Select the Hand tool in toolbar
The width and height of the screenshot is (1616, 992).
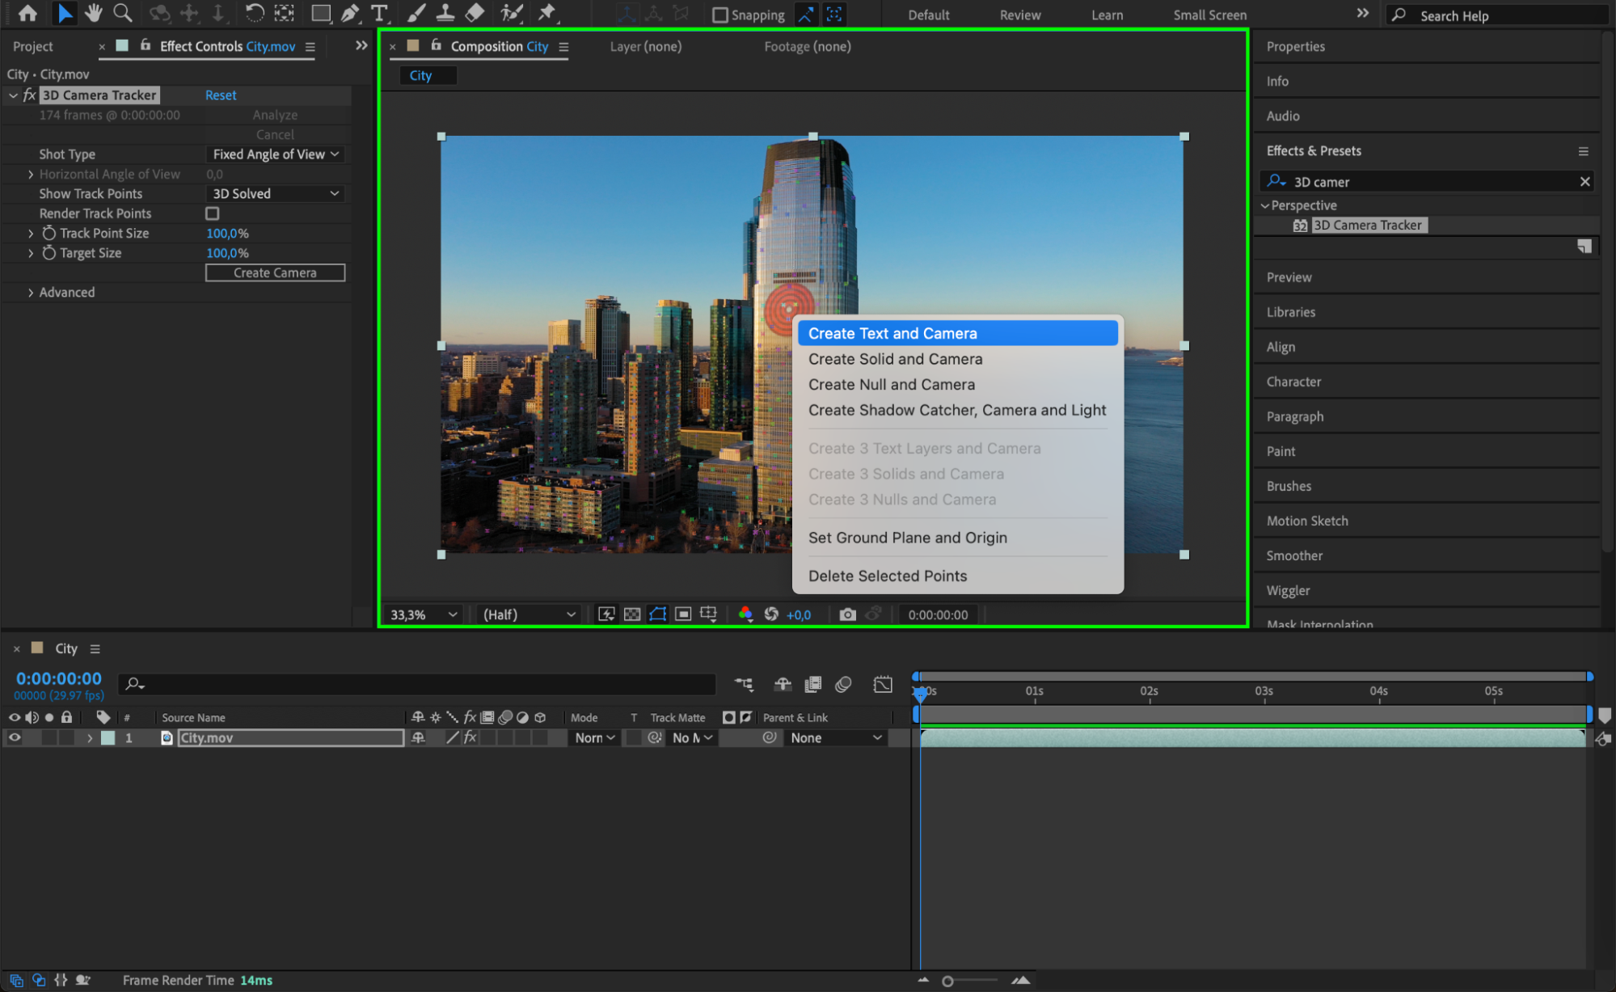click(x=94, y=13)
